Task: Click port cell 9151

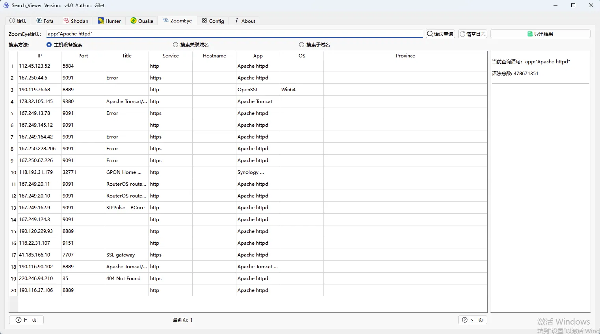Action: [x=83, y=243]
